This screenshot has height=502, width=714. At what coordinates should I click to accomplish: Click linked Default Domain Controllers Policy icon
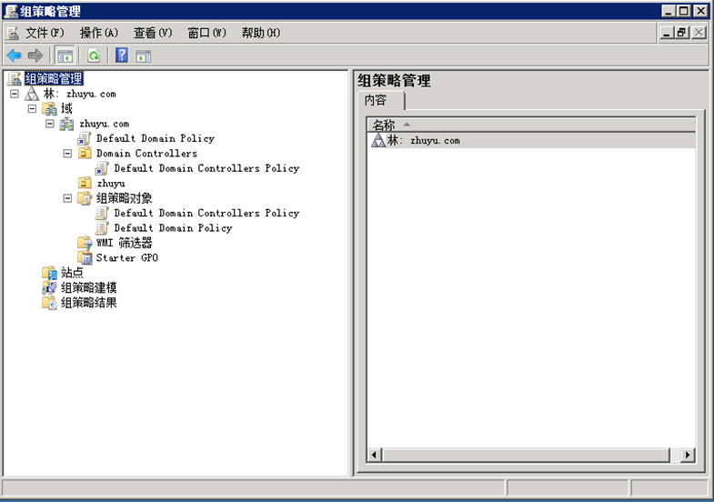102,168
